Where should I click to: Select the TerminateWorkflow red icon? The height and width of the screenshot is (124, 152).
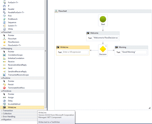(4, 88)
